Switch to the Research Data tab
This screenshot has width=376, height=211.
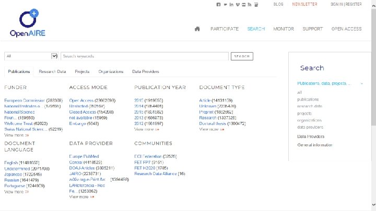pyautogui.click(x=52, y=71)
